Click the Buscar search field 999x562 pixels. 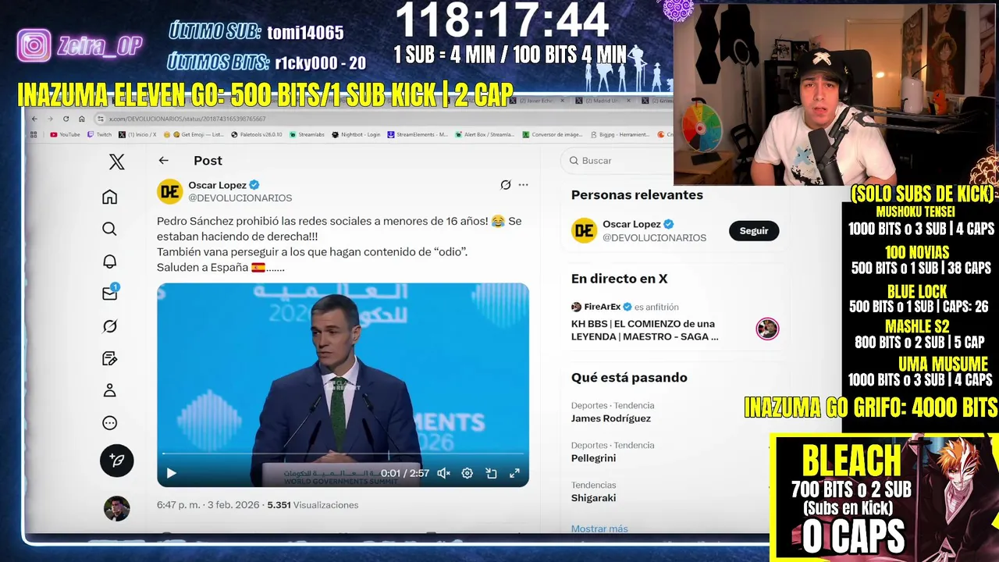pyautogui.click(x=617, y=160)
